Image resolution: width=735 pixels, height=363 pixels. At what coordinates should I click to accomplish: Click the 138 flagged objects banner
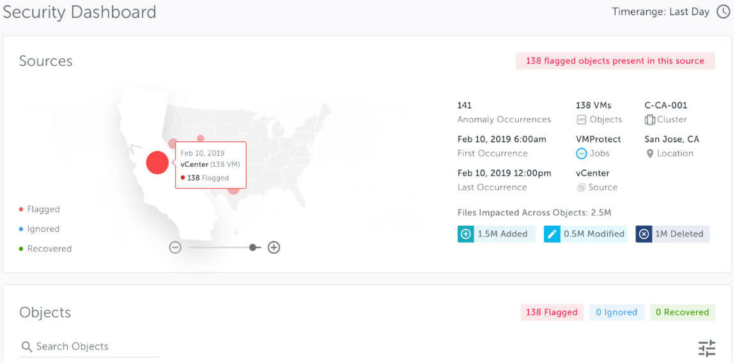pyautogui.click(x=615, y=61)
